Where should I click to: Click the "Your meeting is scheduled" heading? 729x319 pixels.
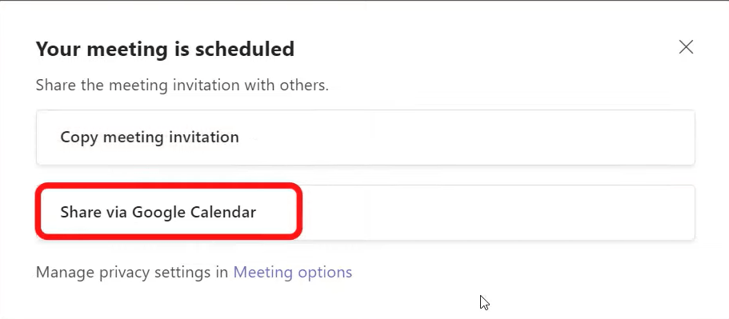point(165,50)
